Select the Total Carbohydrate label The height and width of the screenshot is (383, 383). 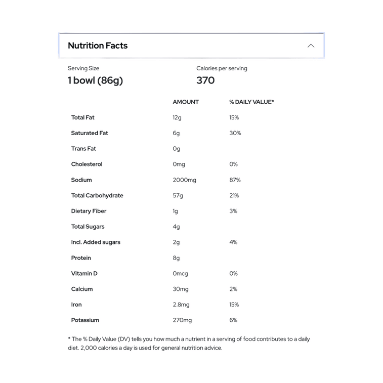pos(97,196)
